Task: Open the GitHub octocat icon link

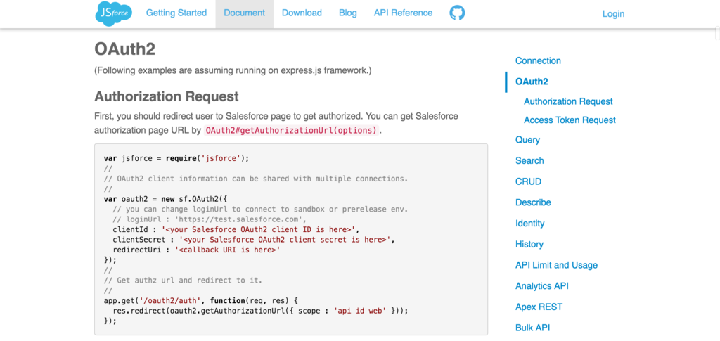Action: [457, 13]
